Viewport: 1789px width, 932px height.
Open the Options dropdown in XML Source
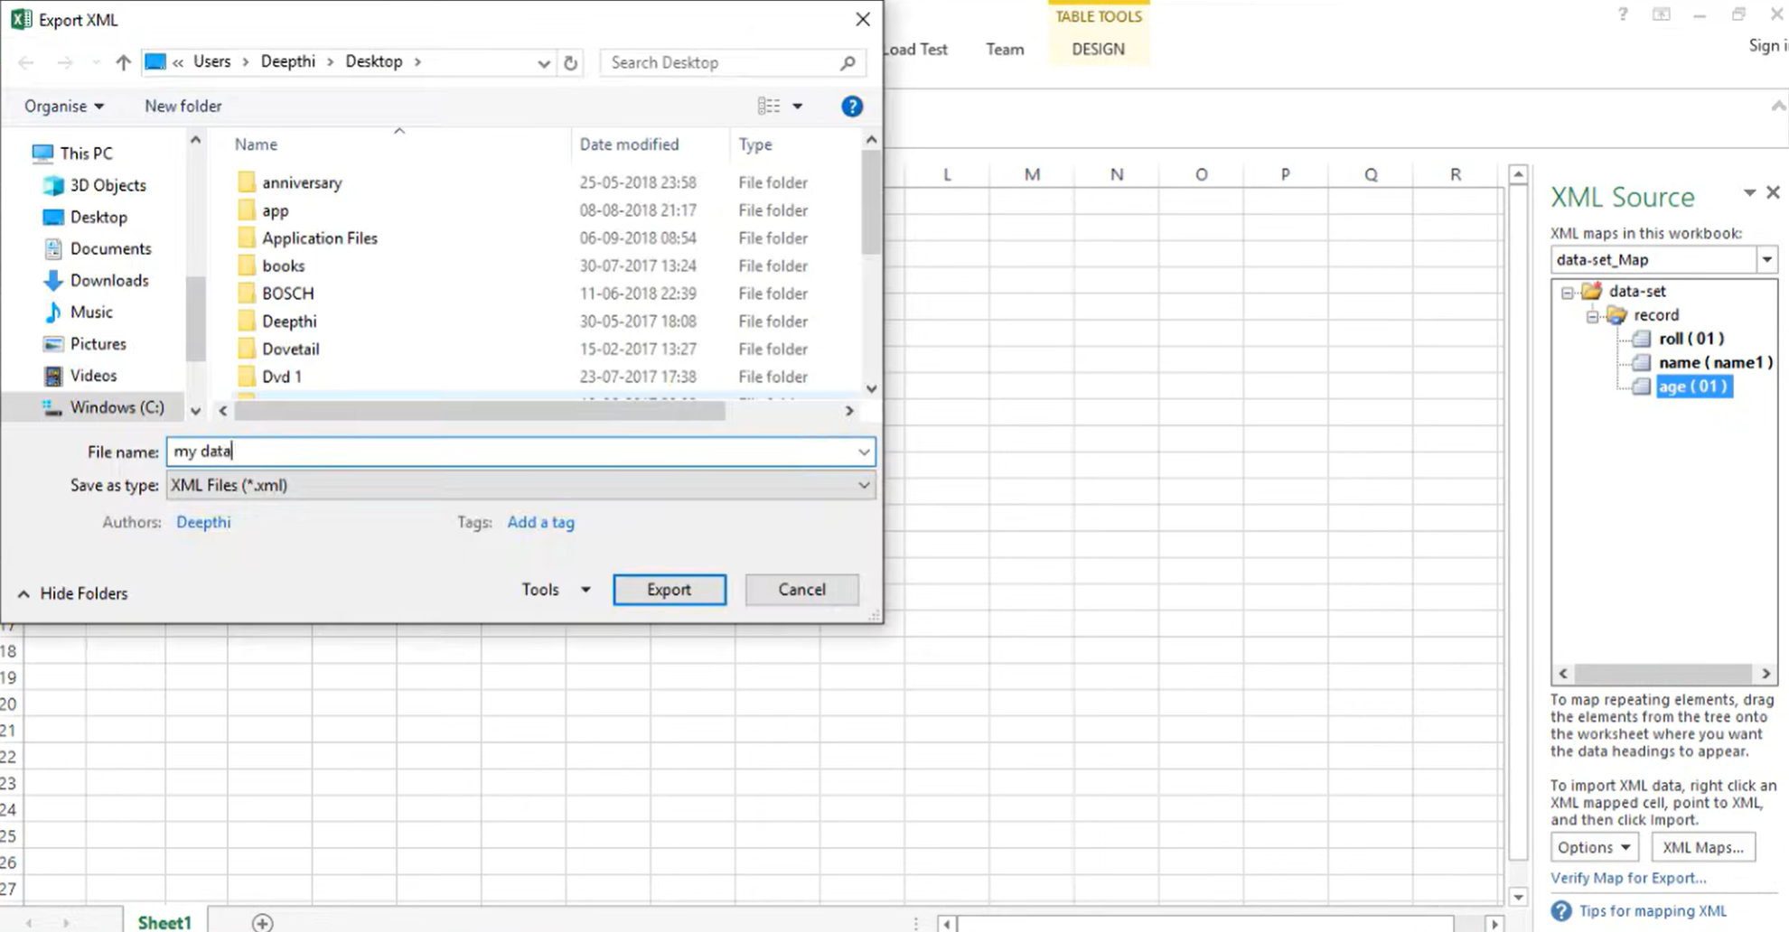[1594, 847]
